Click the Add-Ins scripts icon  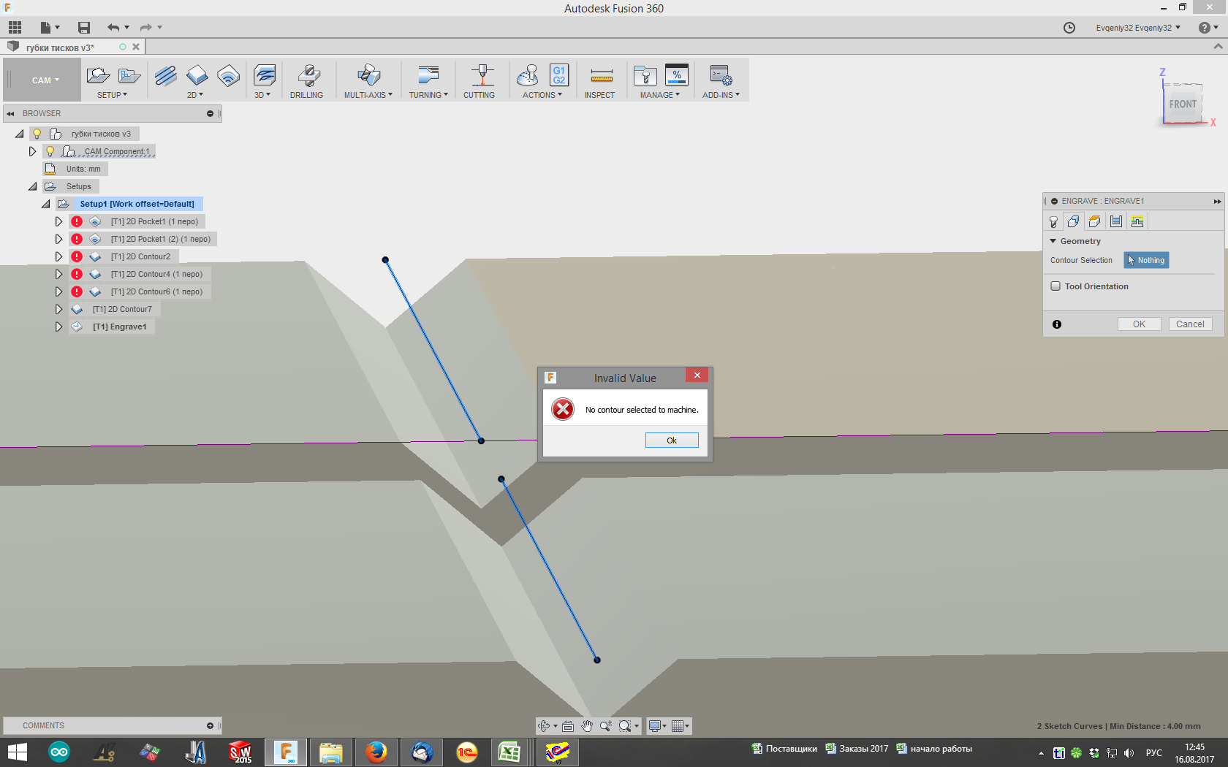(x=721, y=75)
